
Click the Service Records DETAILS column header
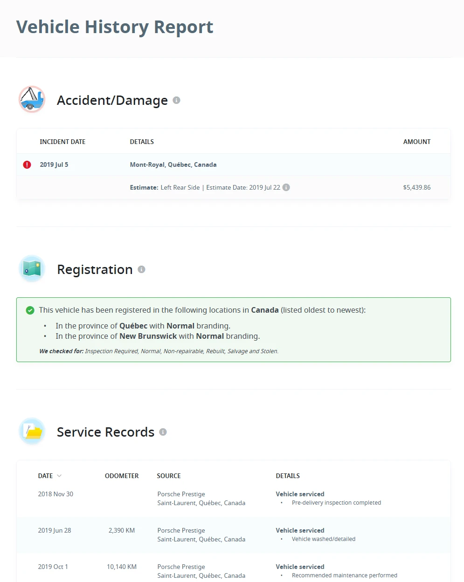coord(288,476)
